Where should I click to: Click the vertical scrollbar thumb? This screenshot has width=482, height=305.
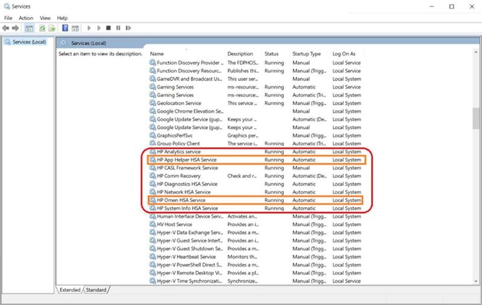pyautogui.click(x=476, y=118)
